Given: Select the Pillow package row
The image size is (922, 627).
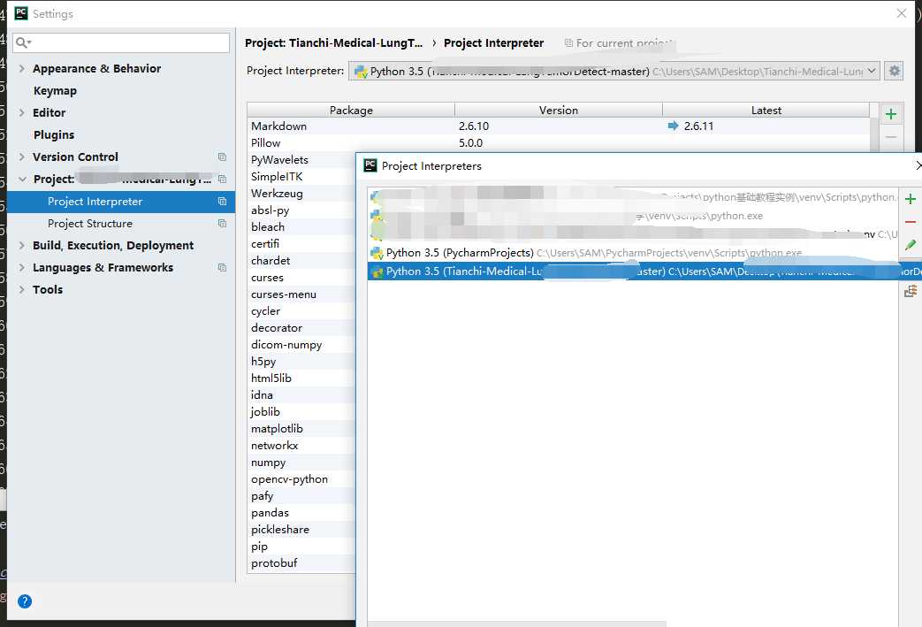Looking at the screenshot, I should pyautogui.click(x=559, y=143).
